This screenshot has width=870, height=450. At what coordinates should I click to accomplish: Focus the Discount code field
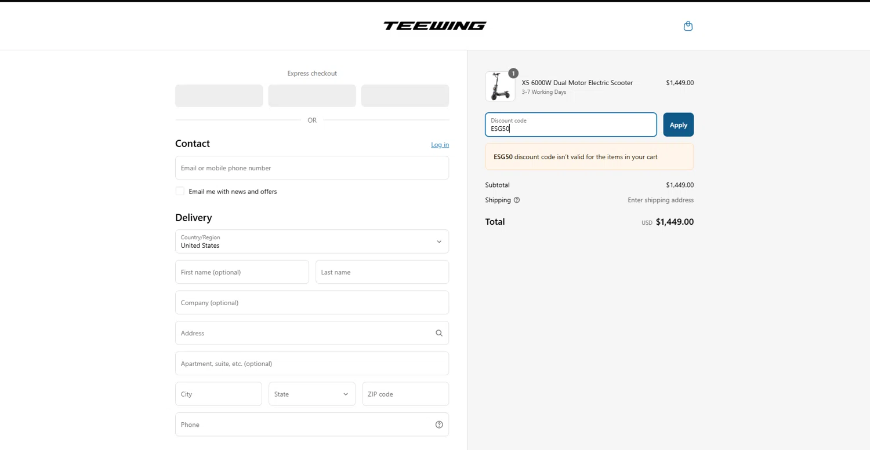point(571,125)
